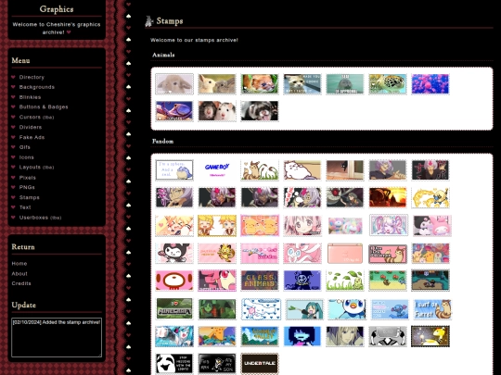Click the sunset landscape stamp
The width and height of the screenshot is (501, 375).
click(x=388, y=197)
